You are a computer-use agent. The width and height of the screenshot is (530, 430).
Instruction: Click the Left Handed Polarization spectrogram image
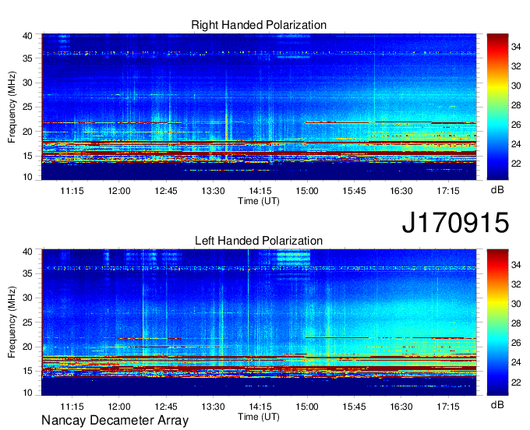coord(259,322)
